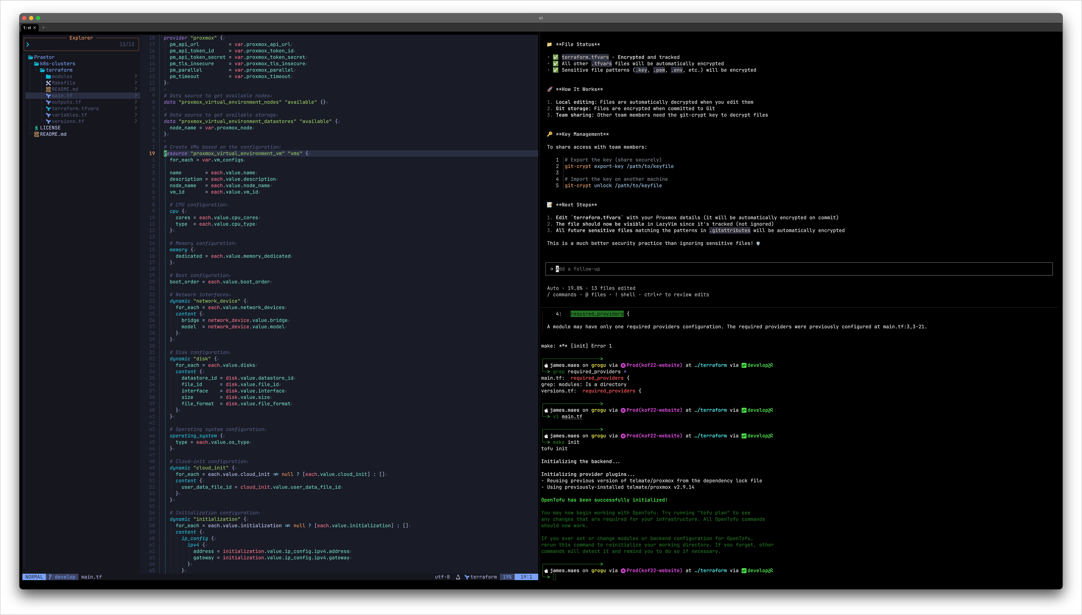This screenshot has height=615, width=1082.
Task: Open versions.tf in the explorer
Action: coord(68,121)
